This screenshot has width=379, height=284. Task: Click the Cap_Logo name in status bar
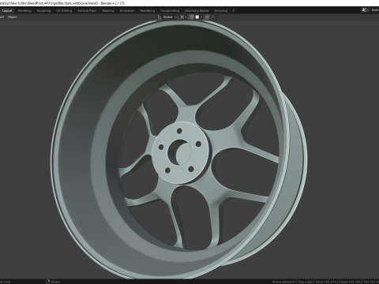tap(305, 282)
